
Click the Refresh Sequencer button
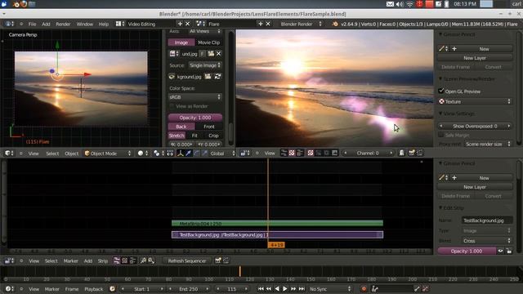187,261
